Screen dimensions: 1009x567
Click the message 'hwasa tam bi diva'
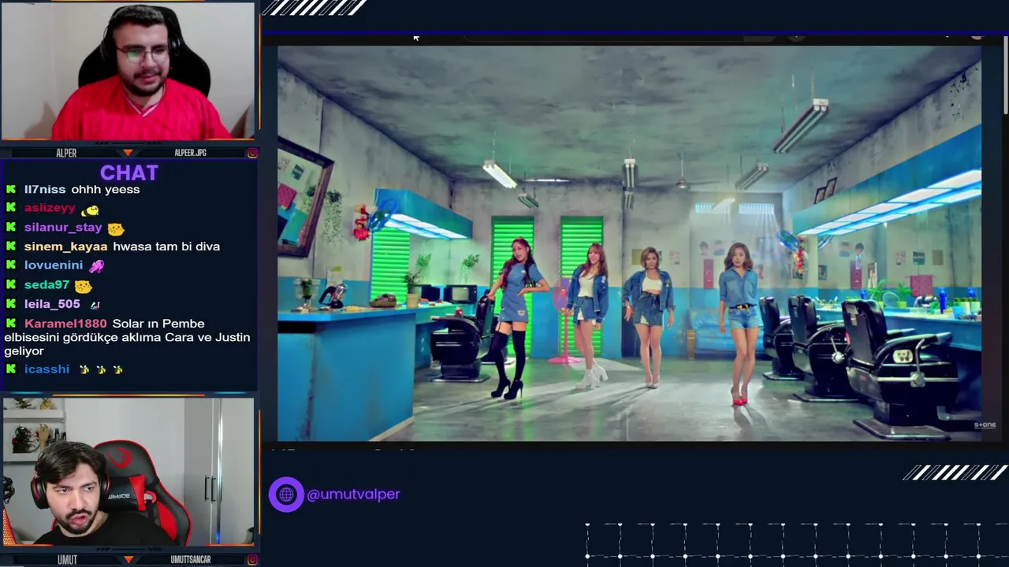(166, 246)
